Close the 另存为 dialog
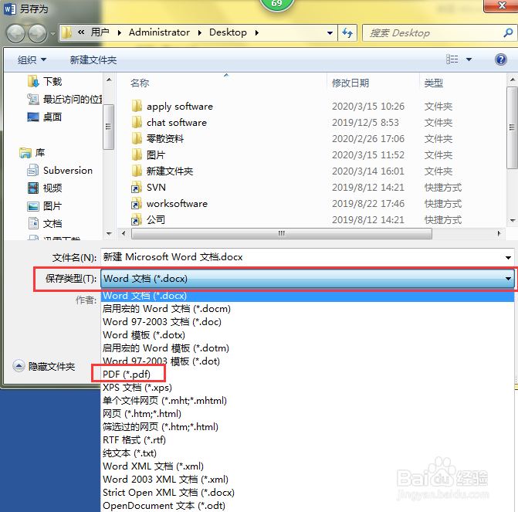Image resolution: width=518 pixels, height=512 pixels. [502, 5]
